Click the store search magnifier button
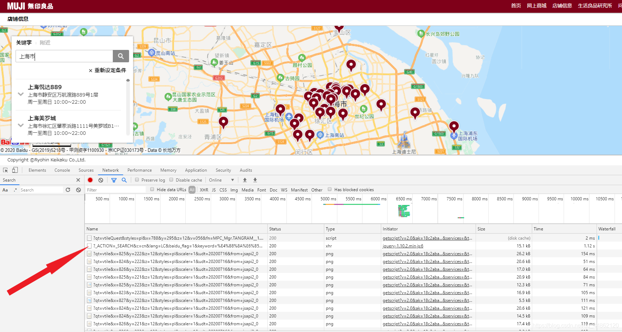 point(121,56)
